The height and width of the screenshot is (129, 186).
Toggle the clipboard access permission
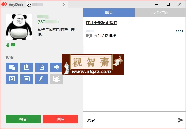[27, 67]
